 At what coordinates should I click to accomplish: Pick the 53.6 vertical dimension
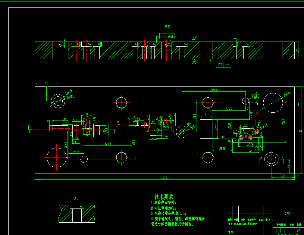coord(194,116)
